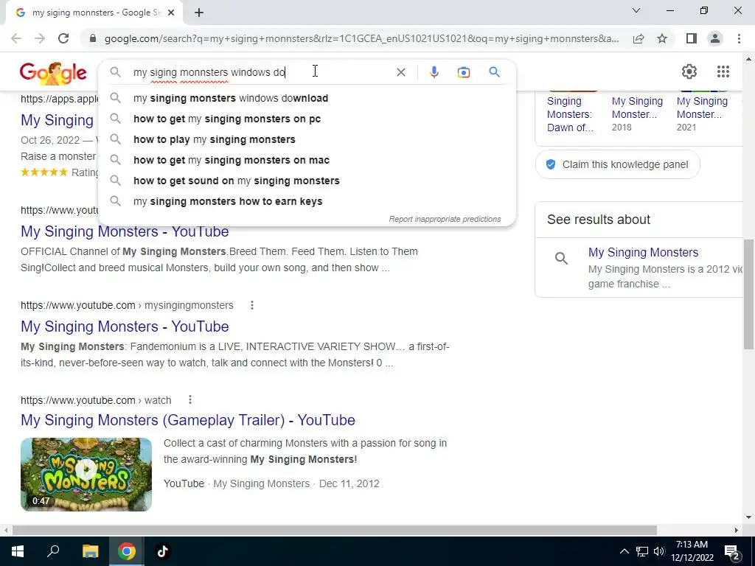Select suggestion 'how to play my singing monsters'
This screenshot has height=566, width=755.
coord(306,139)
